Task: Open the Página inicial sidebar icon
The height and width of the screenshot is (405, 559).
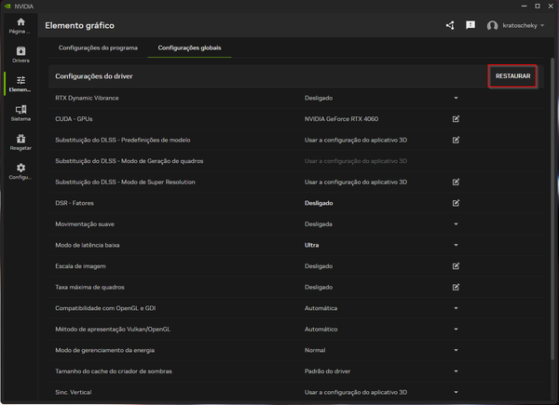Action: tap(20, 26)
